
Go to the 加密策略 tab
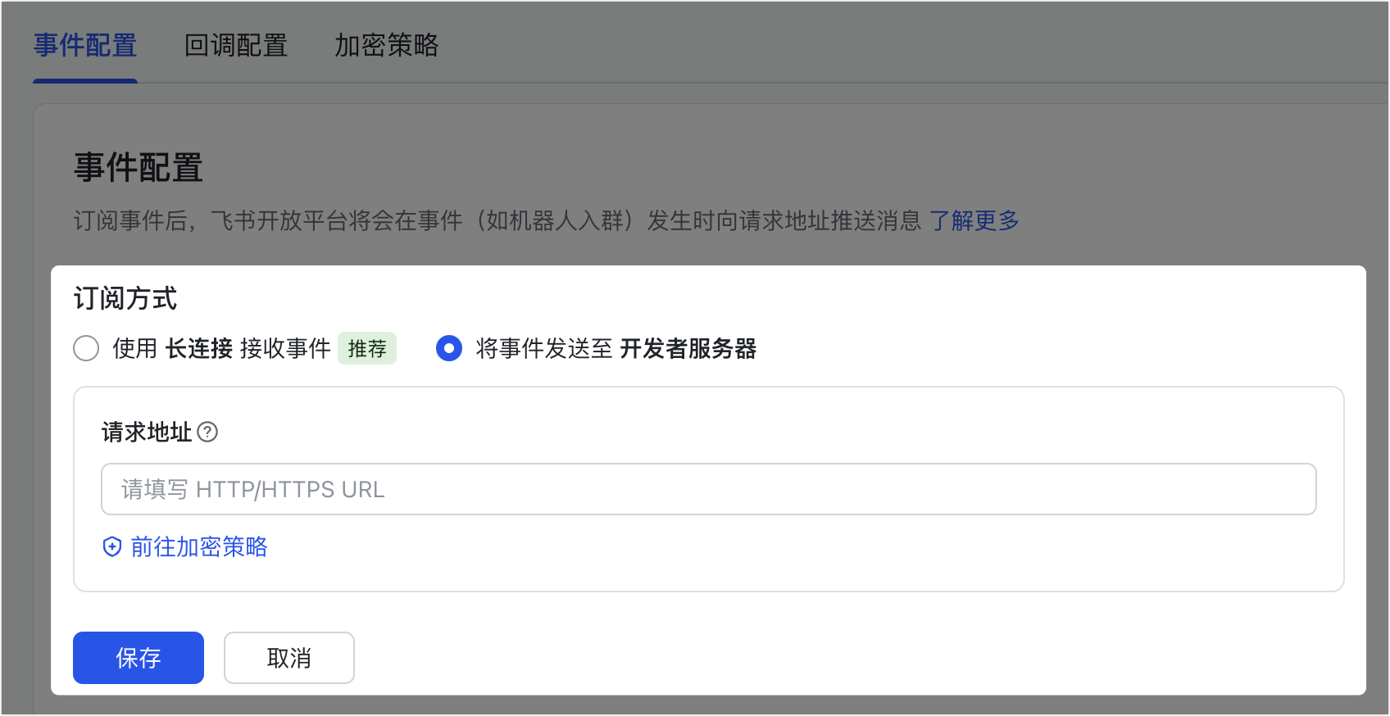(386, 46)
